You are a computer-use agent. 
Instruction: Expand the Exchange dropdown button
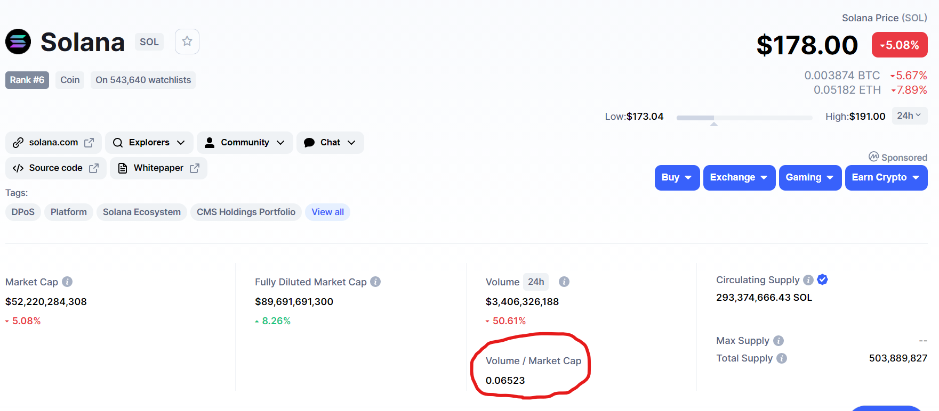point(739,178)
